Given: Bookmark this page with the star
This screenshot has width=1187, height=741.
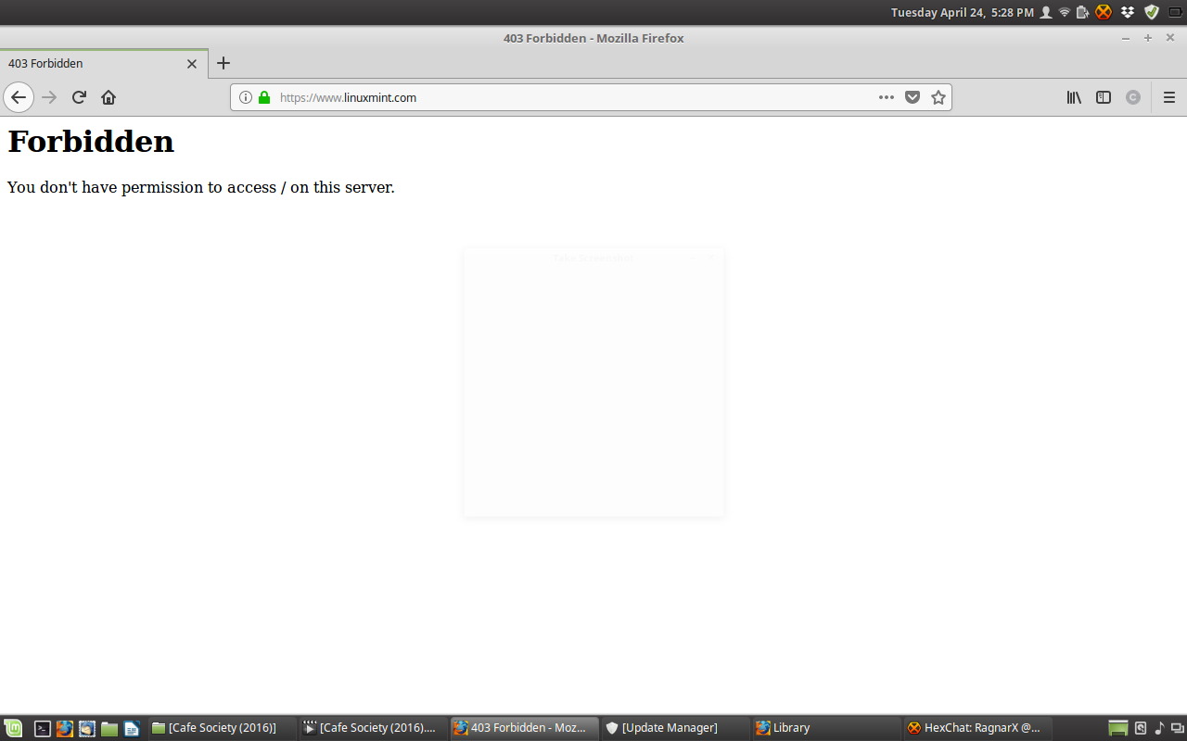Looking at the screenshot, I should click(x=938, y=97).
